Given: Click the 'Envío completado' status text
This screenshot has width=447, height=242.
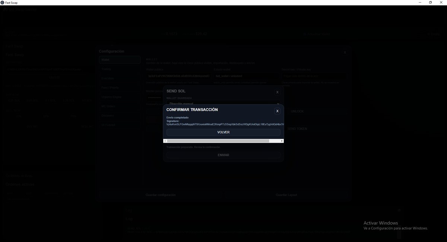Looking at the screenshot, I should pyautogui.click(x=177, y=118).
